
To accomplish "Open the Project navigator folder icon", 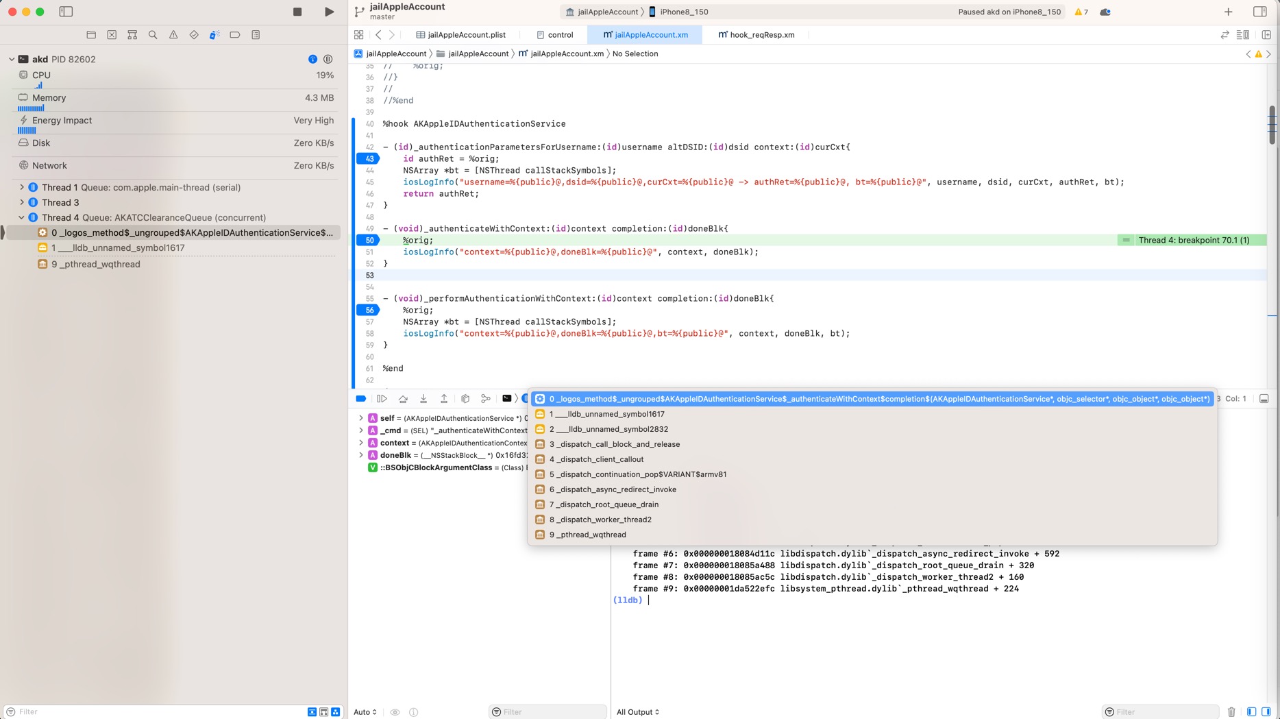I will [91, 35].
